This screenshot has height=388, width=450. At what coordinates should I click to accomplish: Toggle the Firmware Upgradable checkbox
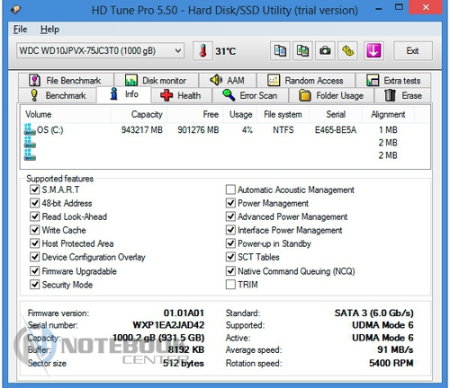click(x=35, y=271)
